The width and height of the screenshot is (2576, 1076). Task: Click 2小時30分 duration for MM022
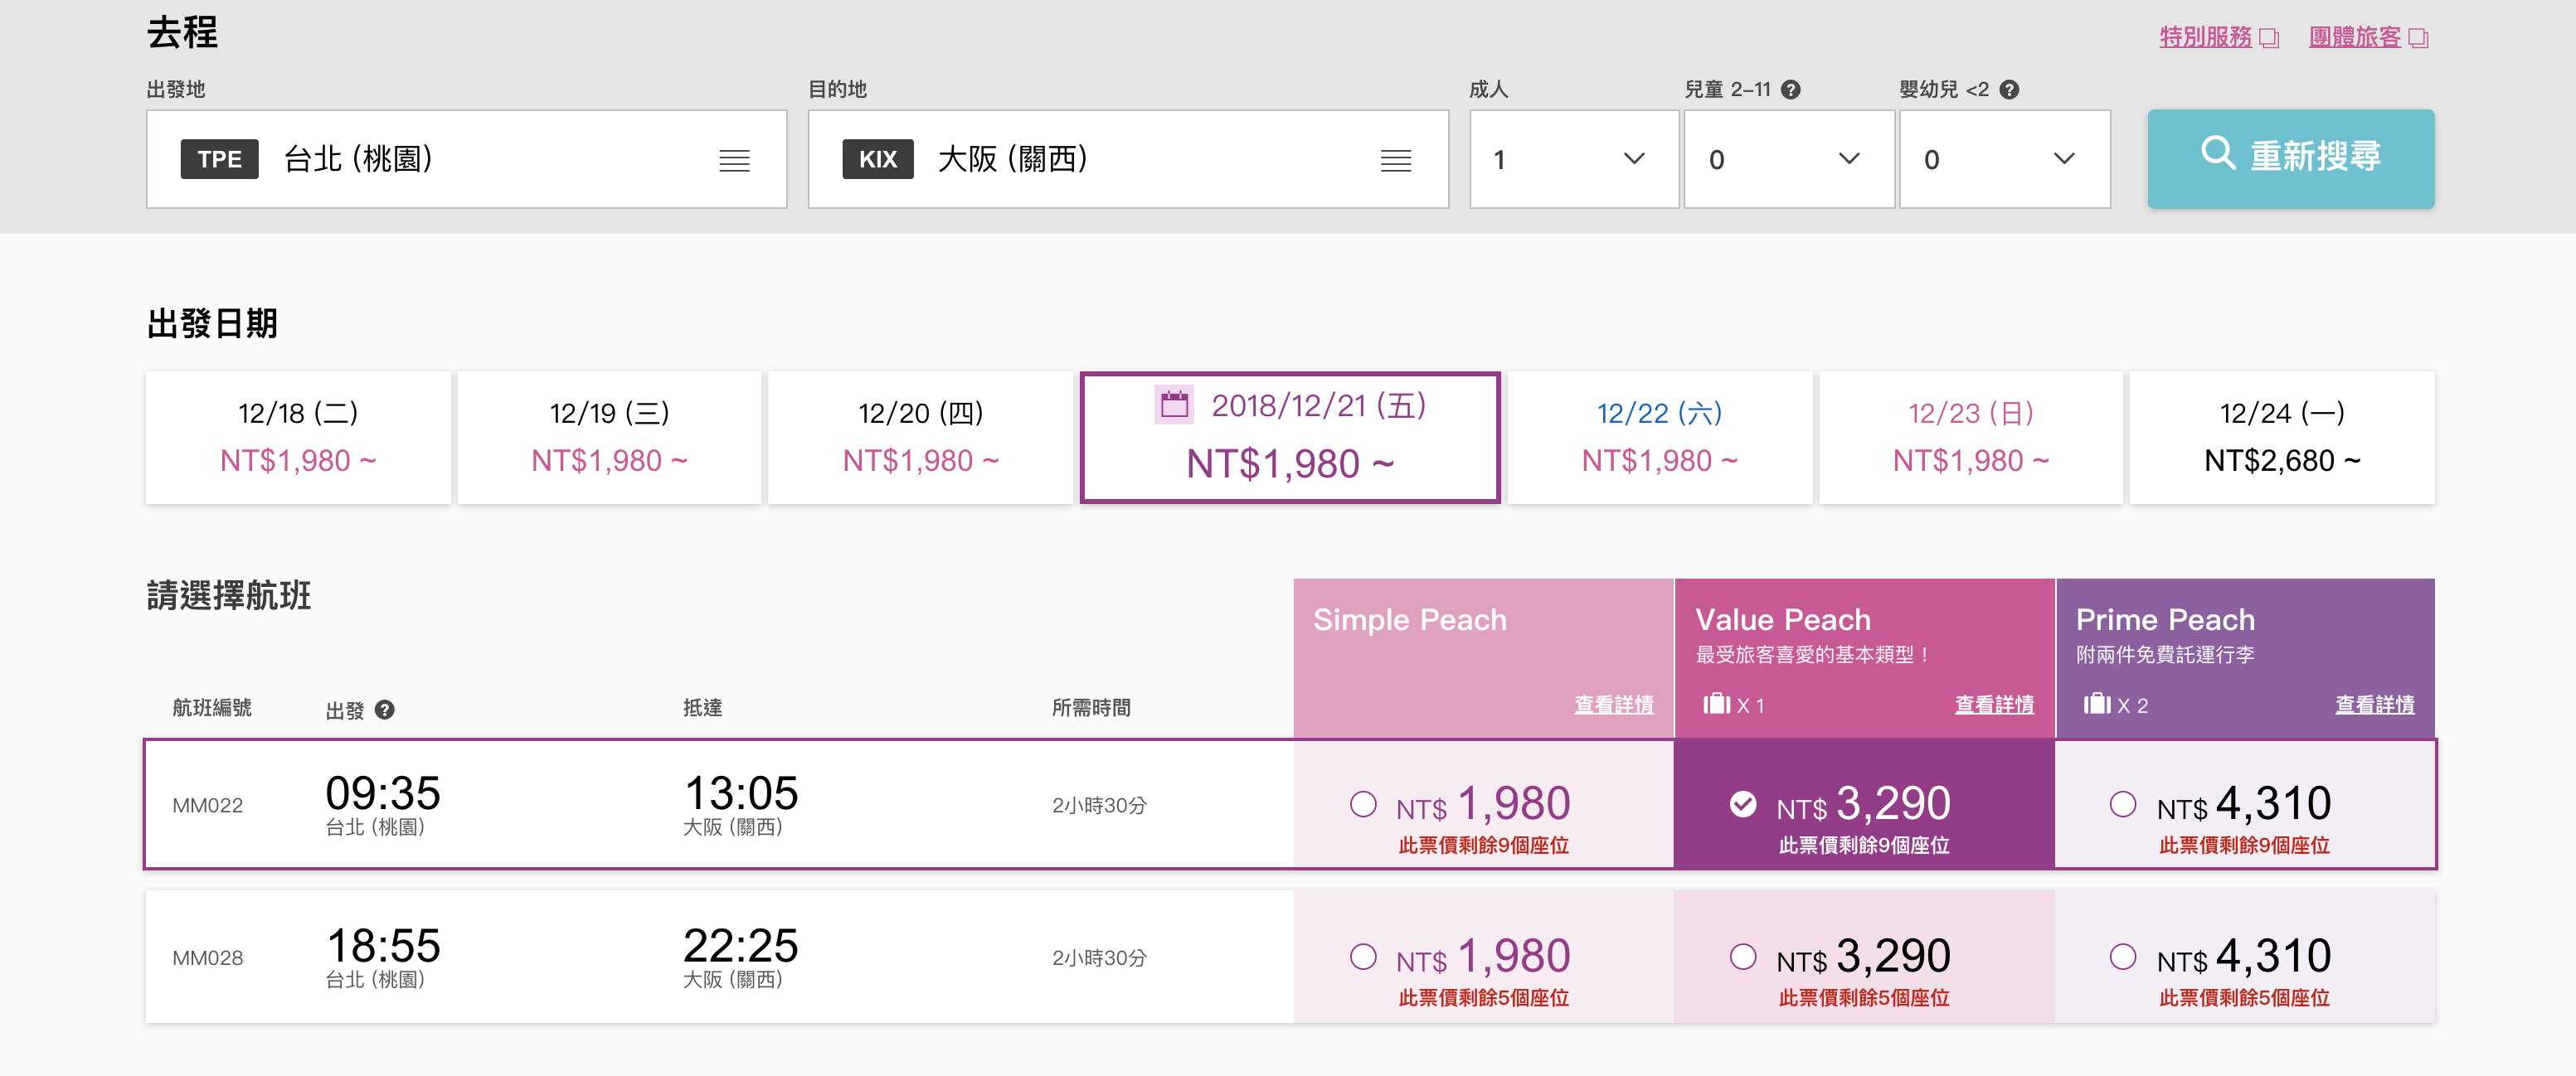coord(1099,805)
